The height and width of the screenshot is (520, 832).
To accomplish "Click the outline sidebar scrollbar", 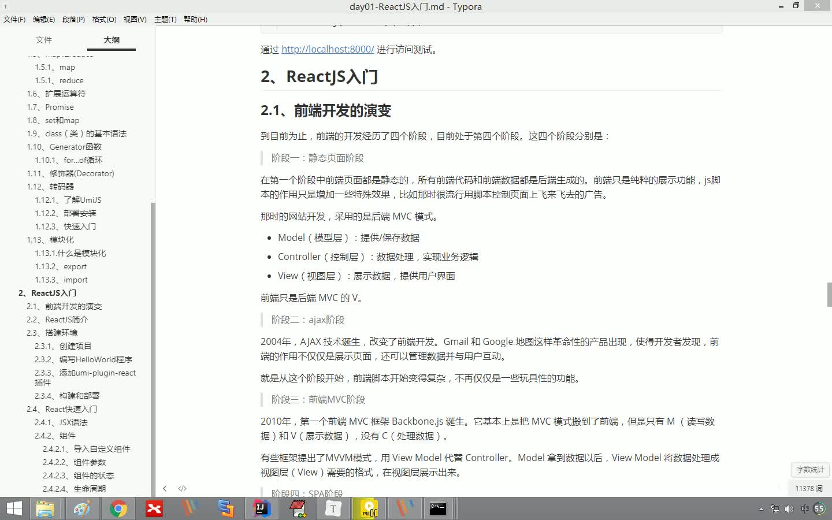I will click(153, 349).
